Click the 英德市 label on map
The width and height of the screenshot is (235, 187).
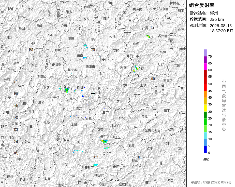(x=107, y=153)
